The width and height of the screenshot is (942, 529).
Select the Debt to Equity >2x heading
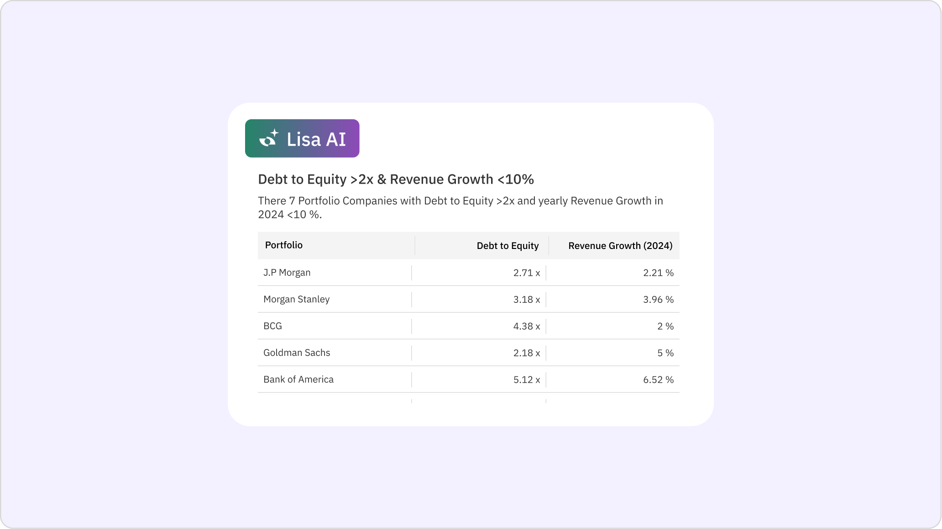click(396, 179)
